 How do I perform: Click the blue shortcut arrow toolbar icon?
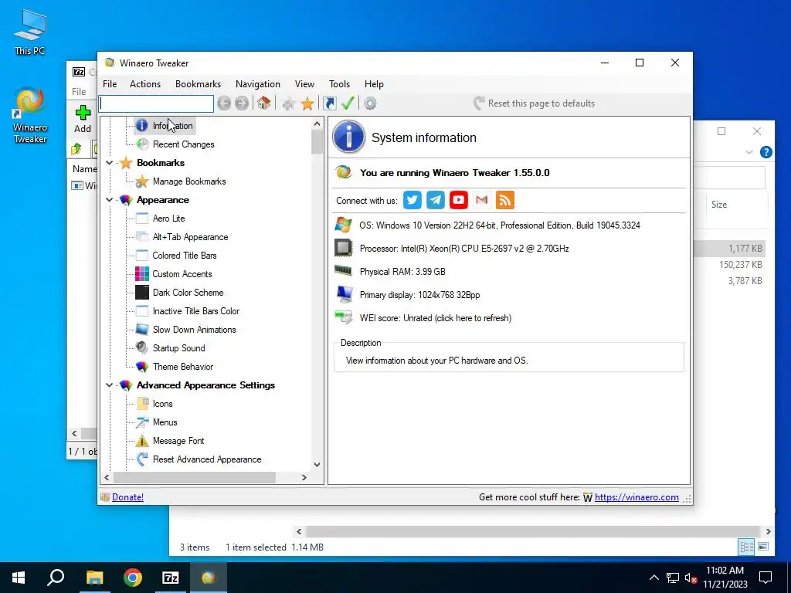(329, 103)
